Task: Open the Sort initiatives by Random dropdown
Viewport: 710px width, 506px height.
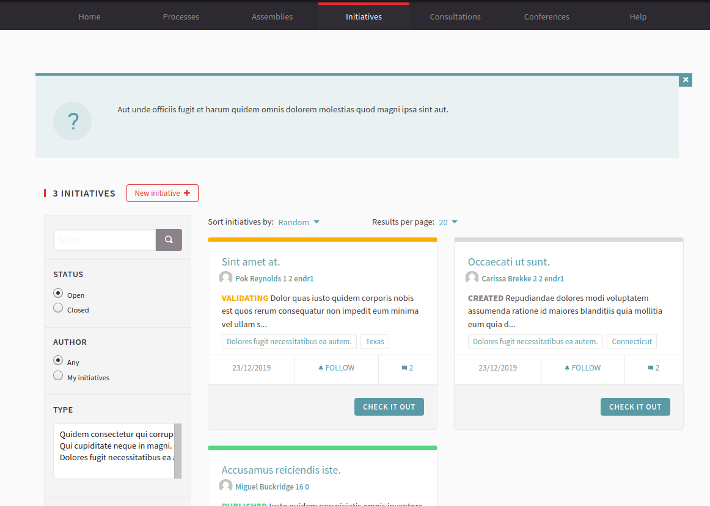Action: (299, 222)
